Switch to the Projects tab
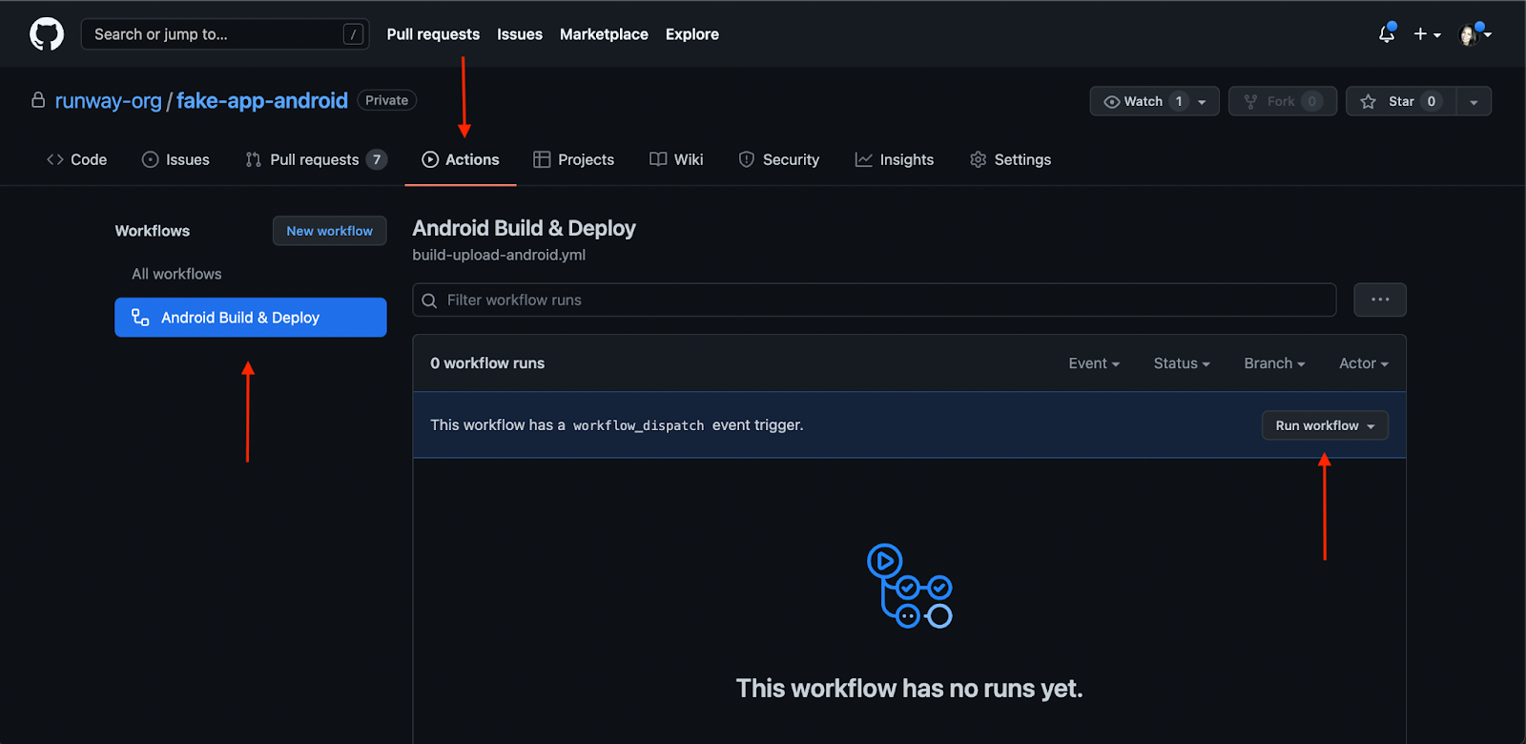This screenshot has width=1526, height=744. [x=574, y=159]
